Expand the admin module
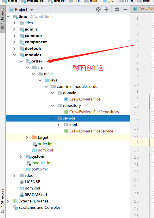This screenshot has width=154, height=218. click(x=14, y=29)
